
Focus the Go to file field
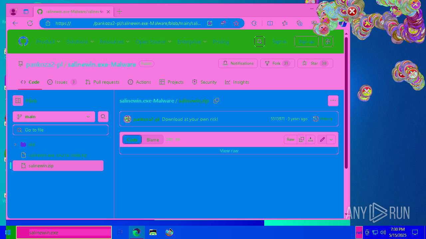61,130
